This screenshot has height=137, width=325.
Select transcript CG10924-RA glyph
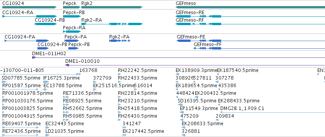[29, 16]
